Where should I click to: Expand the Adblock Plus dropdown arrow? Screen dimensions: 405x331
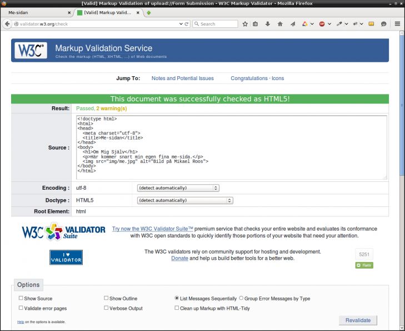[x=329, y=24]
